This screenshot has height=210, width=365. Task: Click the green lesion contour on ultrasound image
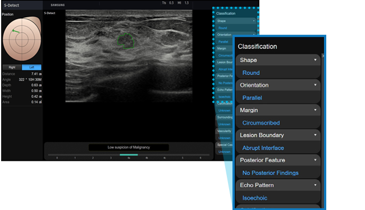(126, 41)
